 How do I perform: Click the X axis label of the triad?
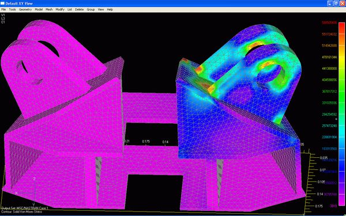[16, 193]
